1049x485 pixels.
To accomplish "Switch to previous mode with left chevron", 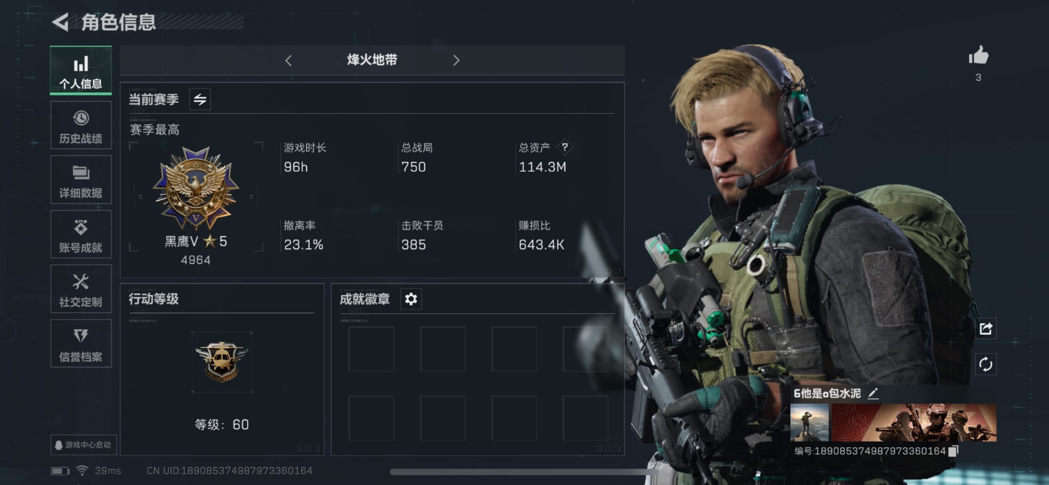I will point(289,60).
